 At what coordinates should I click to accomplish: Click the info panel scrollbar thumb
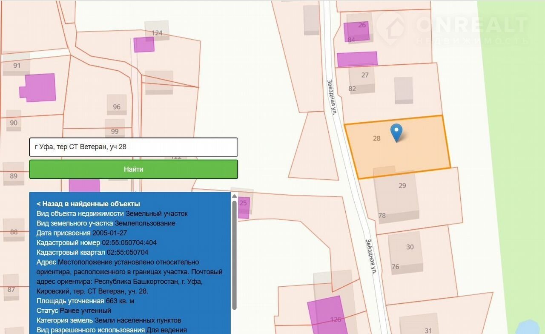(x=234, y=255)
